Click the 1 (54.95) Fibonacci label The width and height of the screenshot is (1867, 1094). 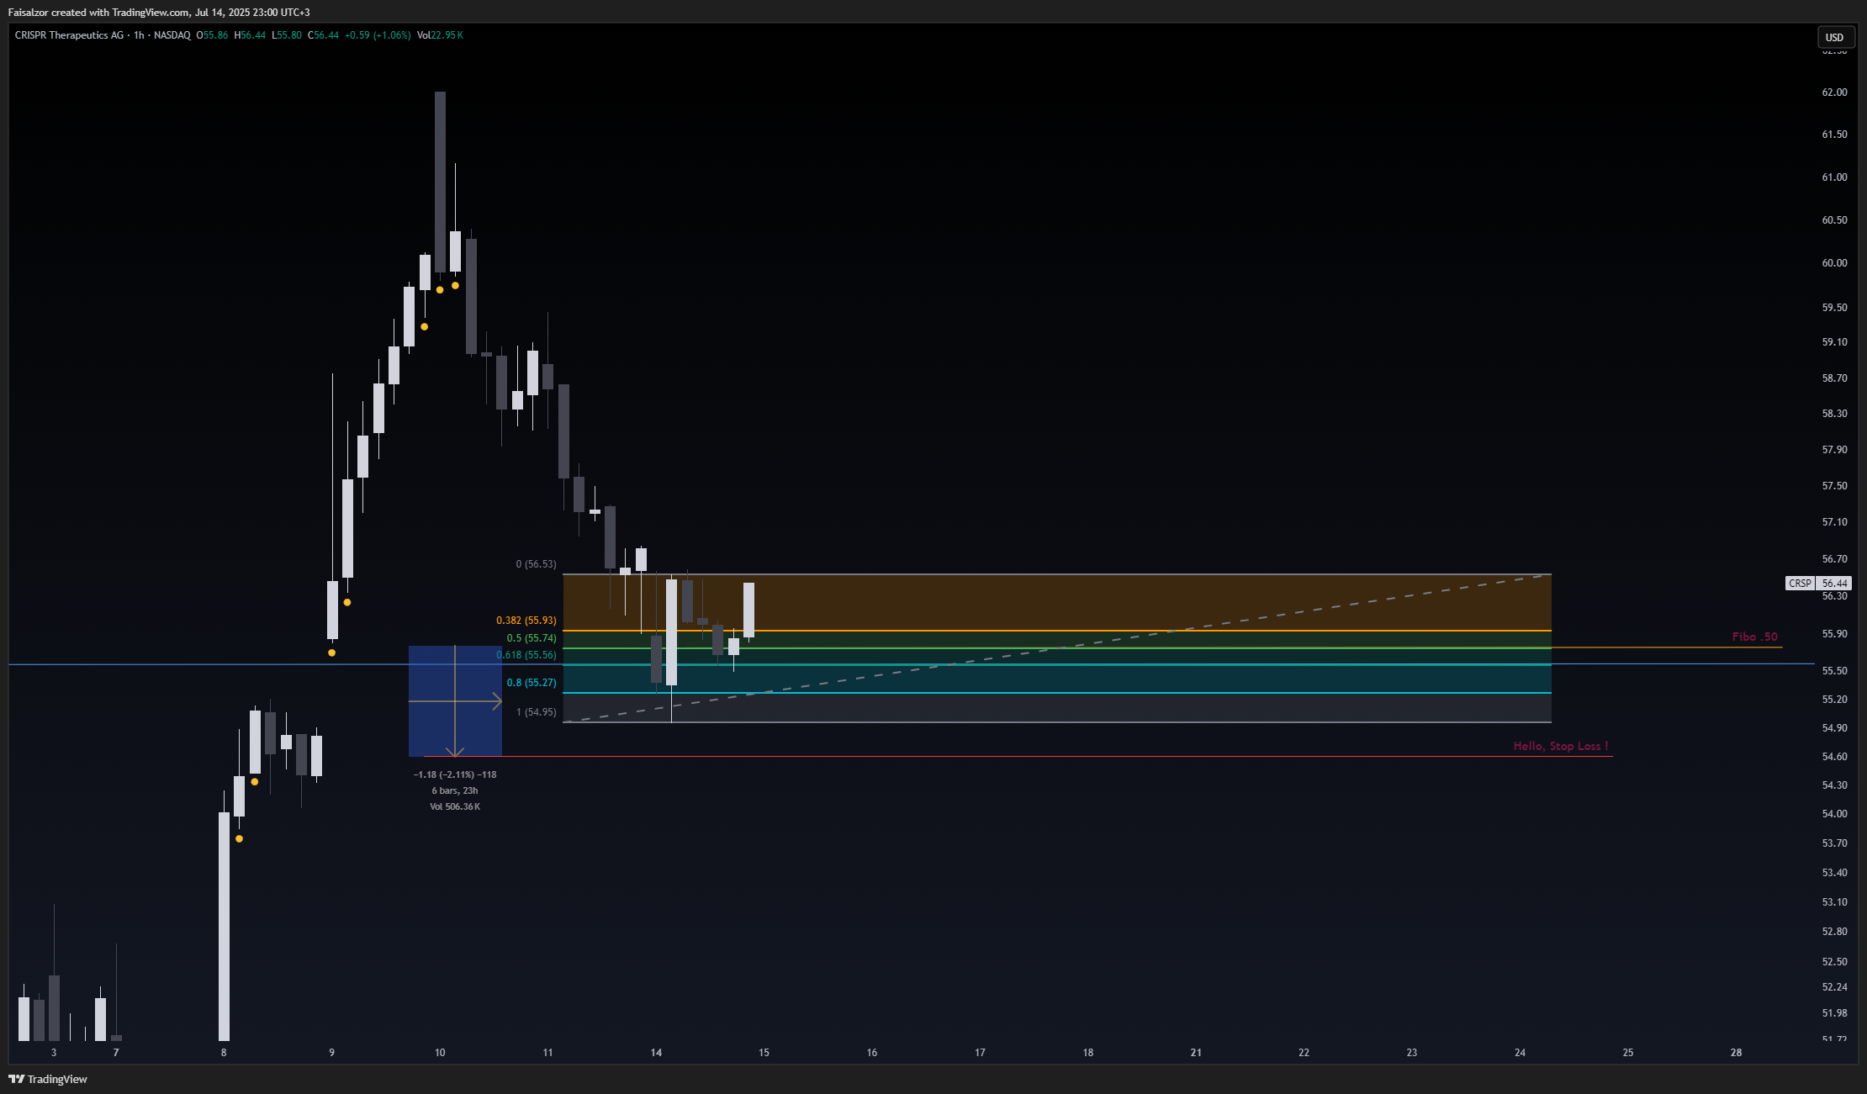point(536,712)
